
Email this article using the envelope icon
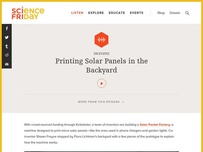pyautogui.click(x=6, y=64)
